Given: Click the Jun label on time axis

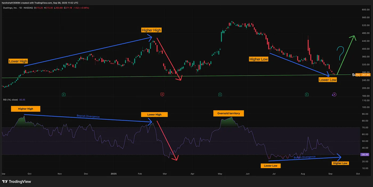Looking at the screenshot, I should point(248,174).
